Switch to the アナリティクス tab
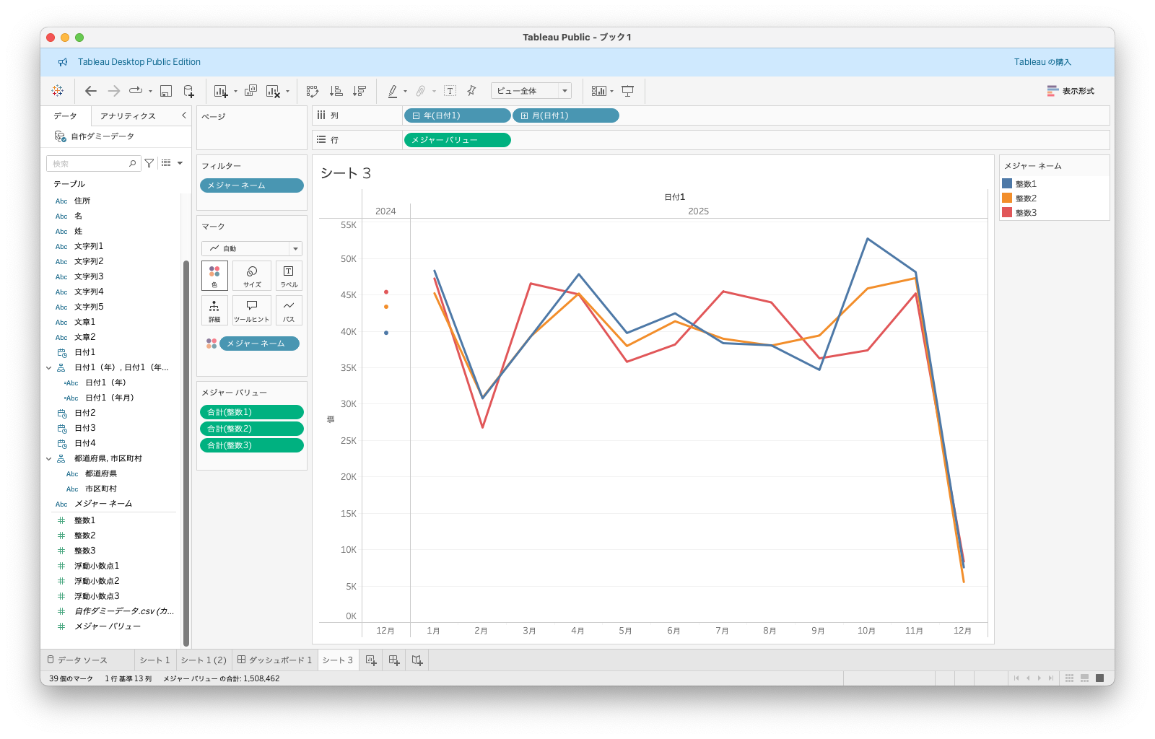 128,116
